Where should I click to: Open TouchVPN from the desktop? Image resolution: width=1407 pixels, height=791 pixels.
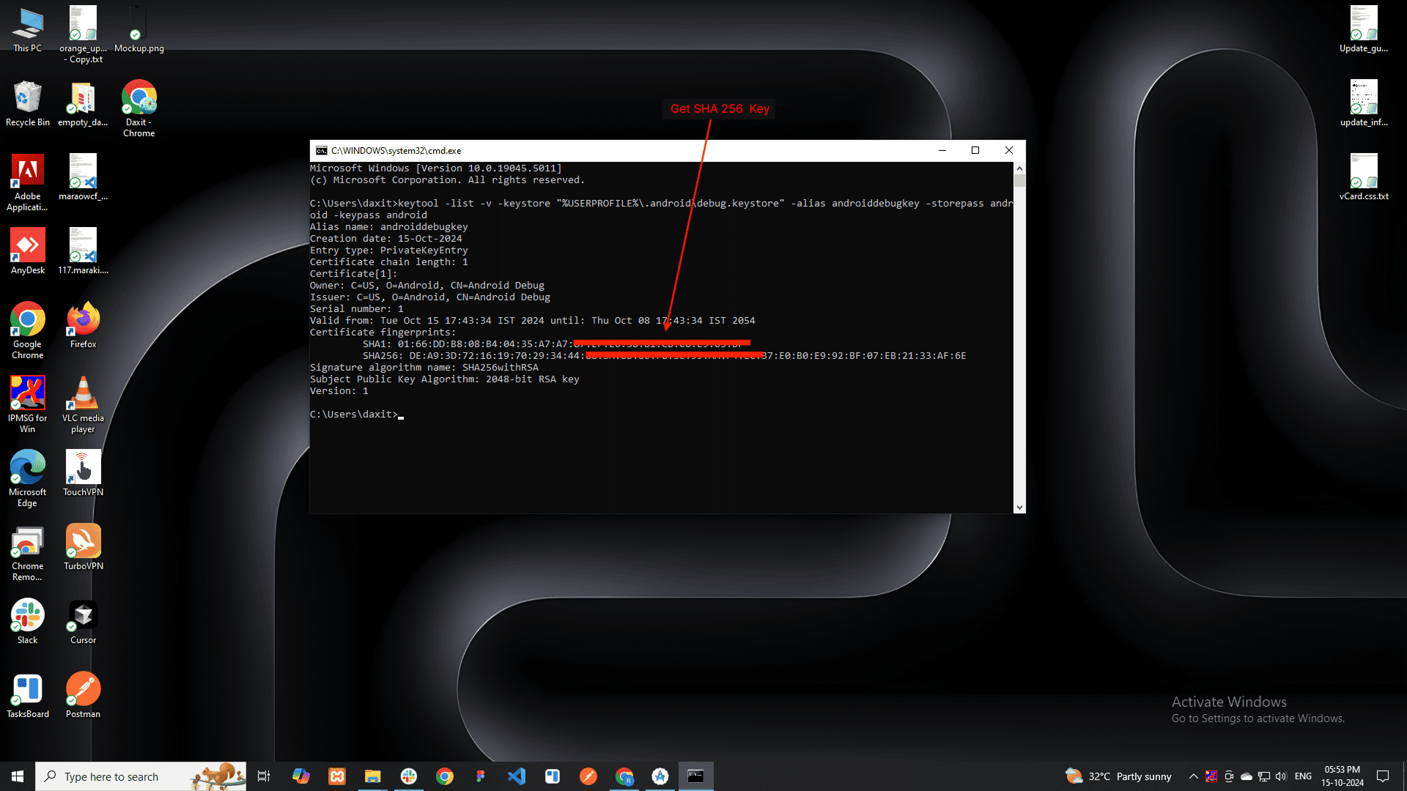click(x=82, y=467)
